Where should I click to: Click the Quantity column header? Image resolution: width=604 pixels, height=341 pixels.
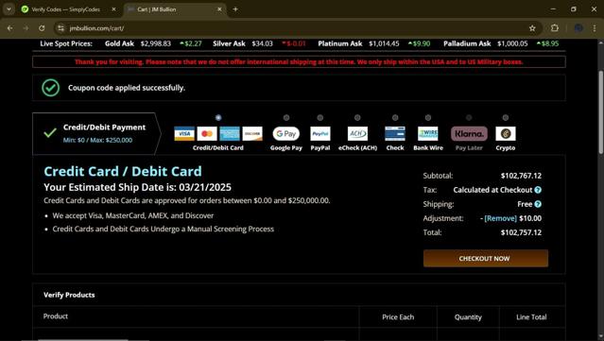[x=468, y=317]
